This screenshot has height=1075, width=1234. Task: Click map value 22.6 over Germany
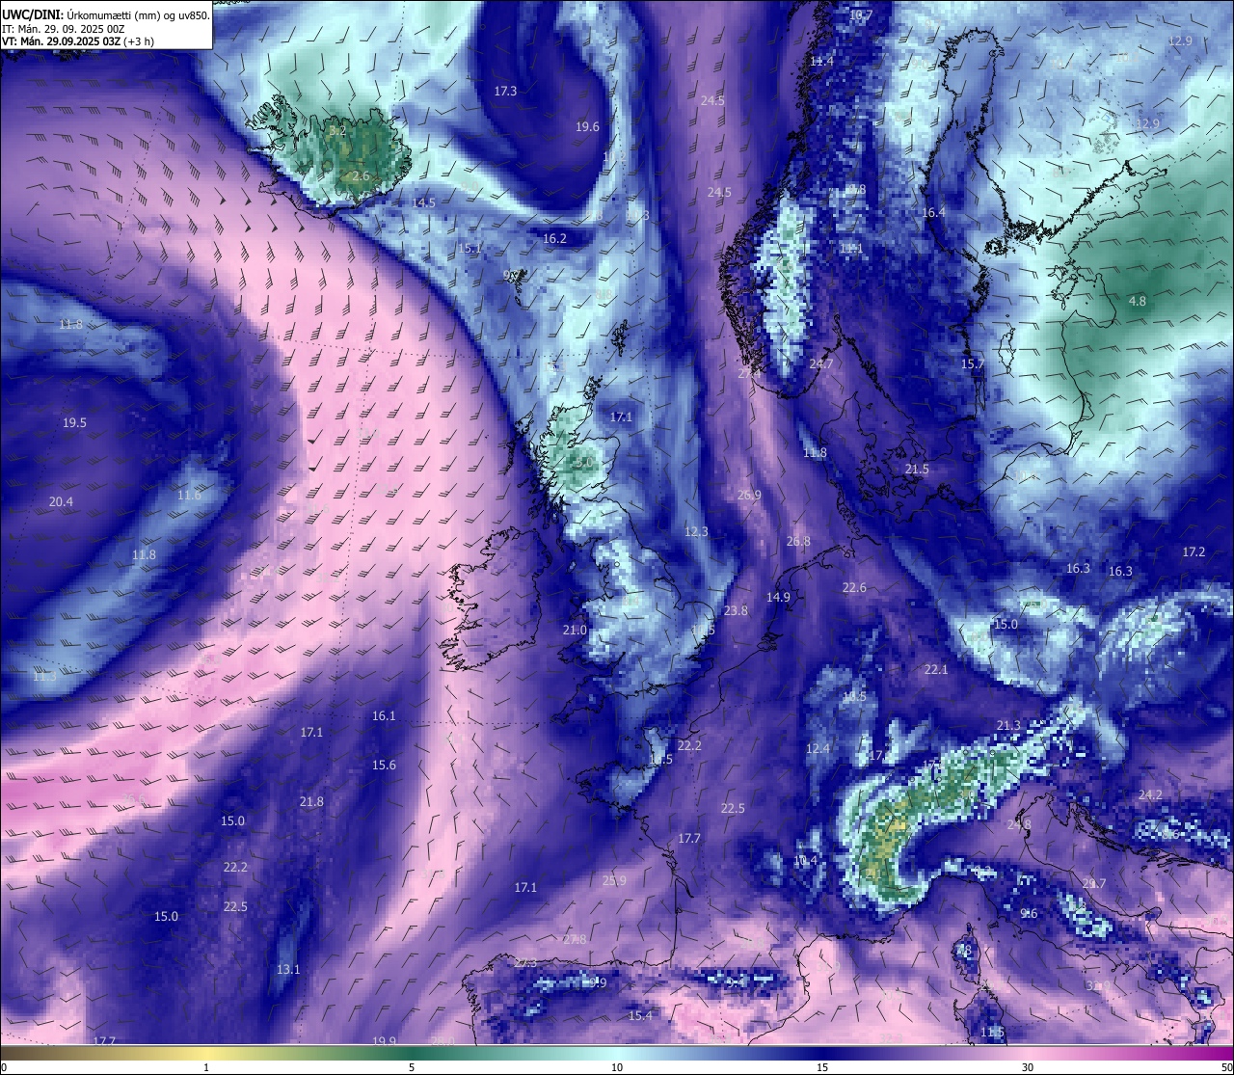tap(854, 587)
